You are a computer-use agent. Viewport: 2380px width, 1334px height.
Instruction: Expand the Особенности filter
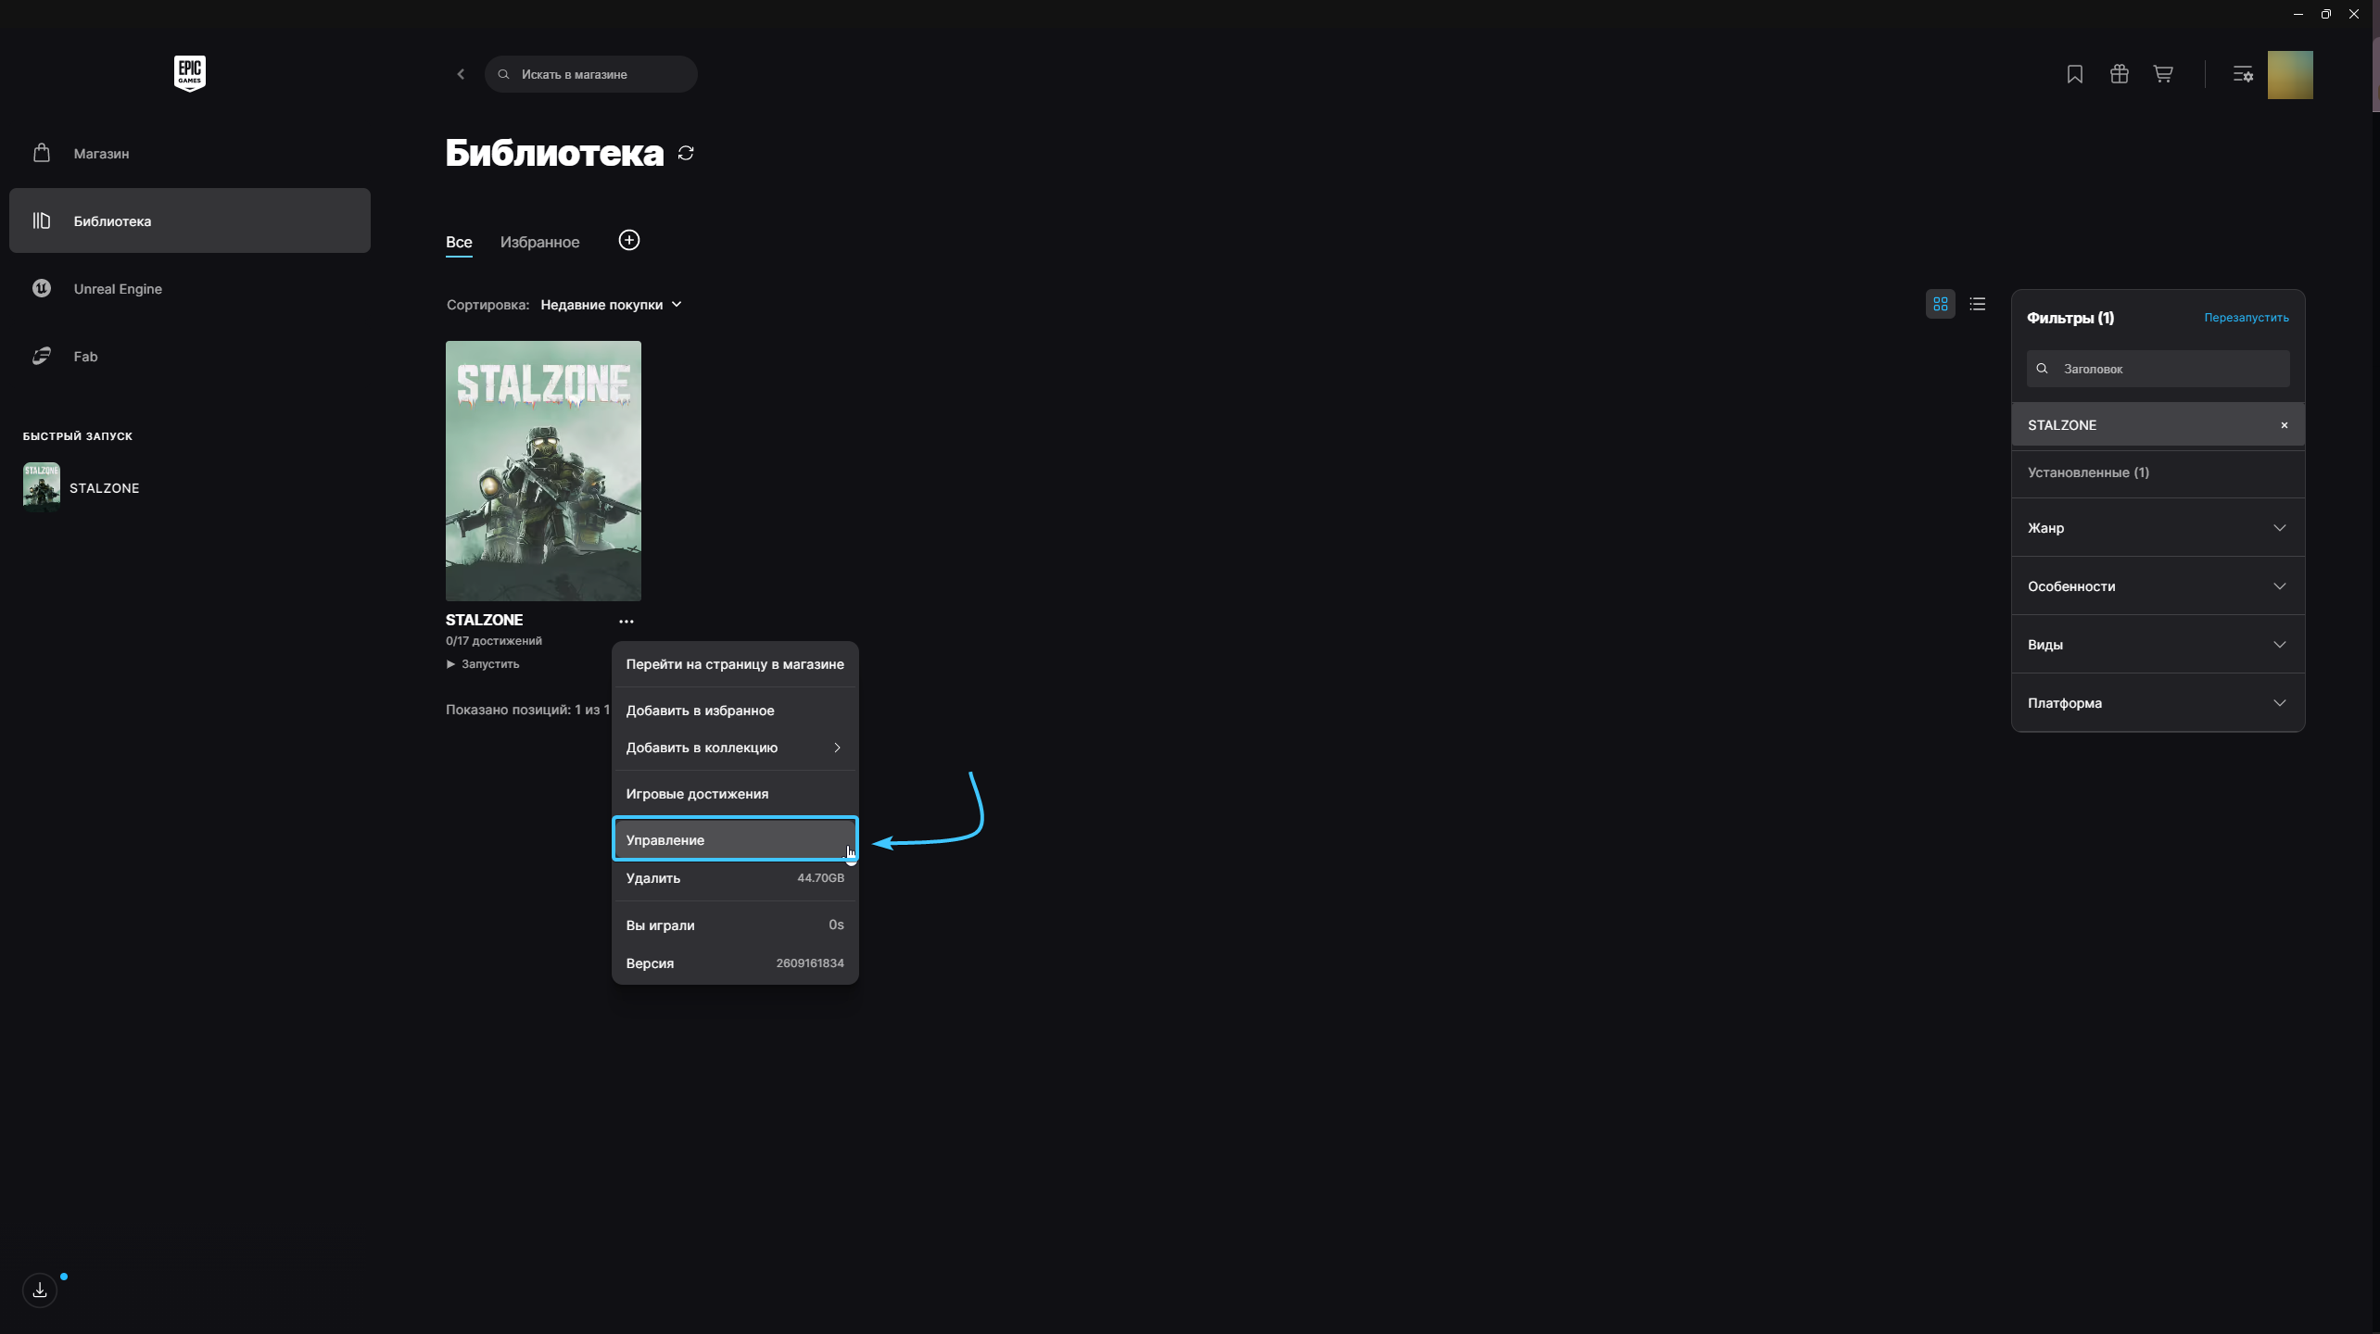pyautogui.click(x=2158, y=586)
